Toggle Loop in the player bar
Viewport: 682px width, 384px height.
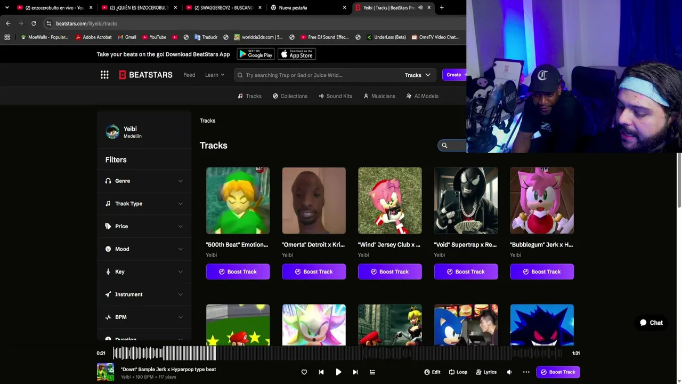[x=458, y=372]
